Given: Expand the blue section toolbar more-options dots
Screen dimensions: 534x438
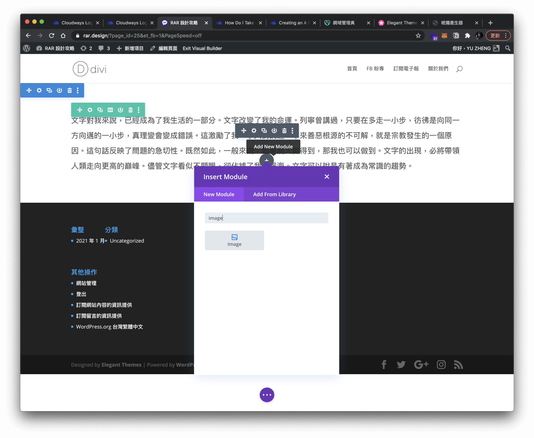Looking at the screenshot, I should [x=78, y=90].
